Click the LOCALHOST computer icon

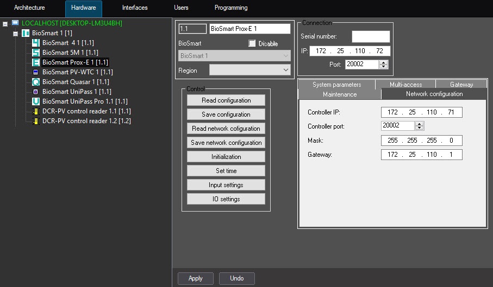click(x=15, y=23)
